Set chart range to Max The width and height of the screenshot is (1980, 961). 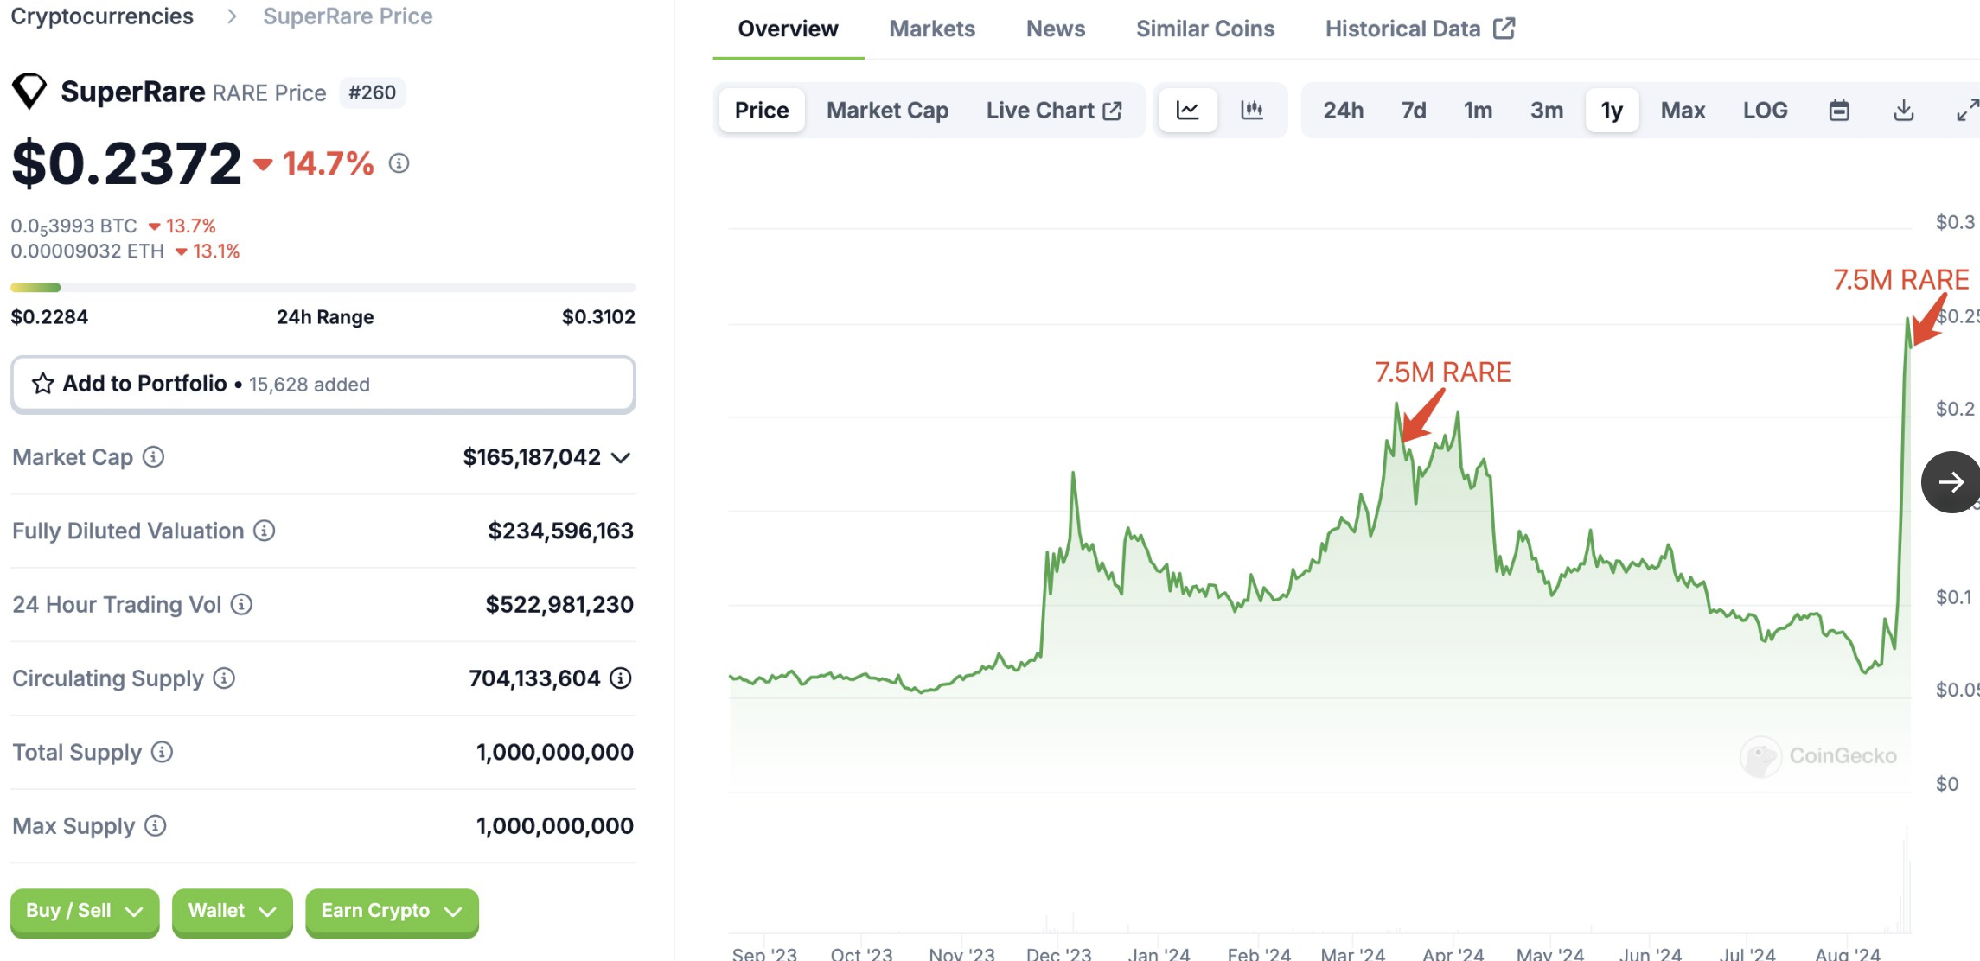click(1683, 110)
